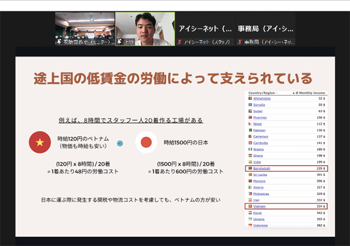Click the 32 $ value for Afghanistan
Image resolution: width=350 pixels, height=246 pixels.
point(322,99)
